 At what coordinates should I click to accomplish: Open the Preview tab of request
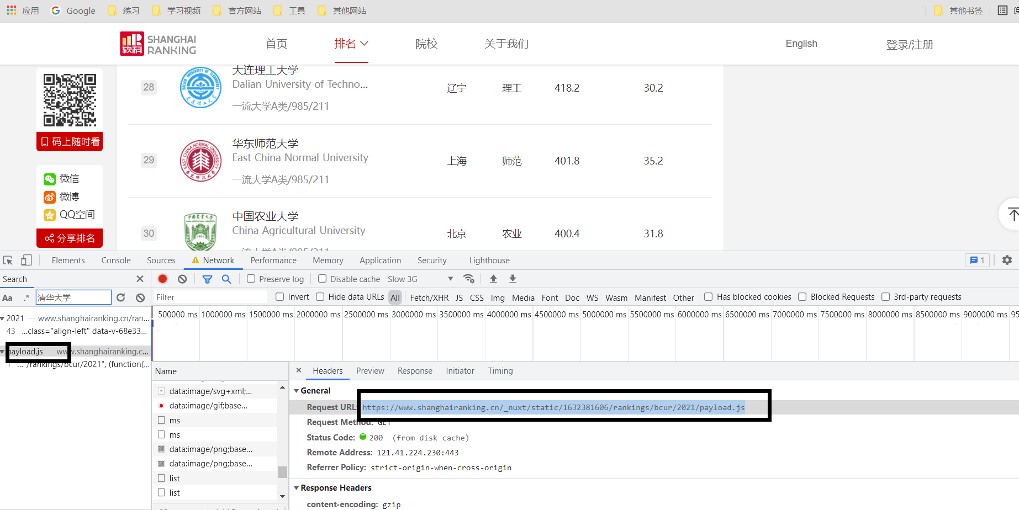tap(370, 371)
